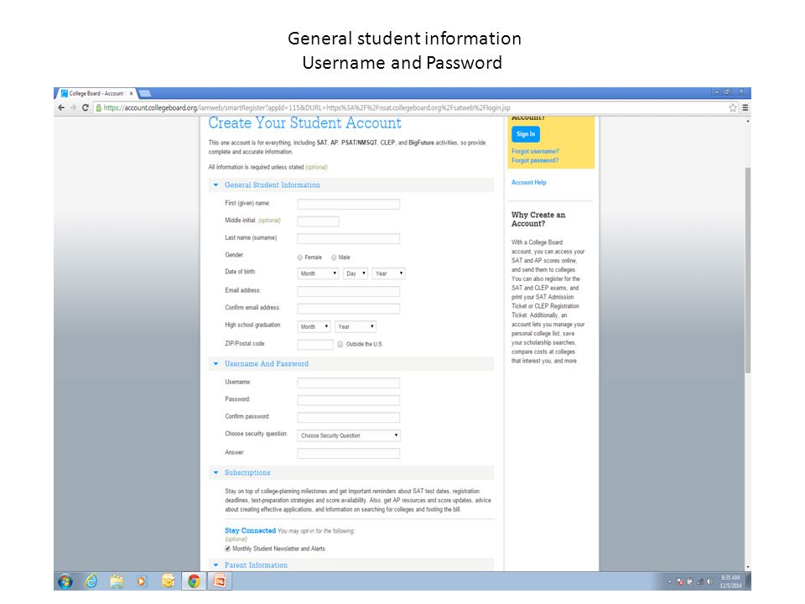Screen dimensions: 805x604
Task: Click the Username field
Action: [349, 383]
